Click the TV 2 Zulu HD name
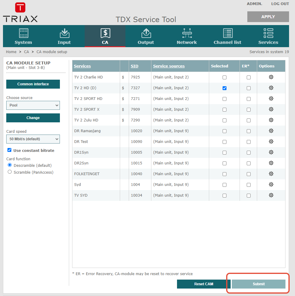Viewport: 295px width, 296px height. pyautogui.click(x=86, y=120)
